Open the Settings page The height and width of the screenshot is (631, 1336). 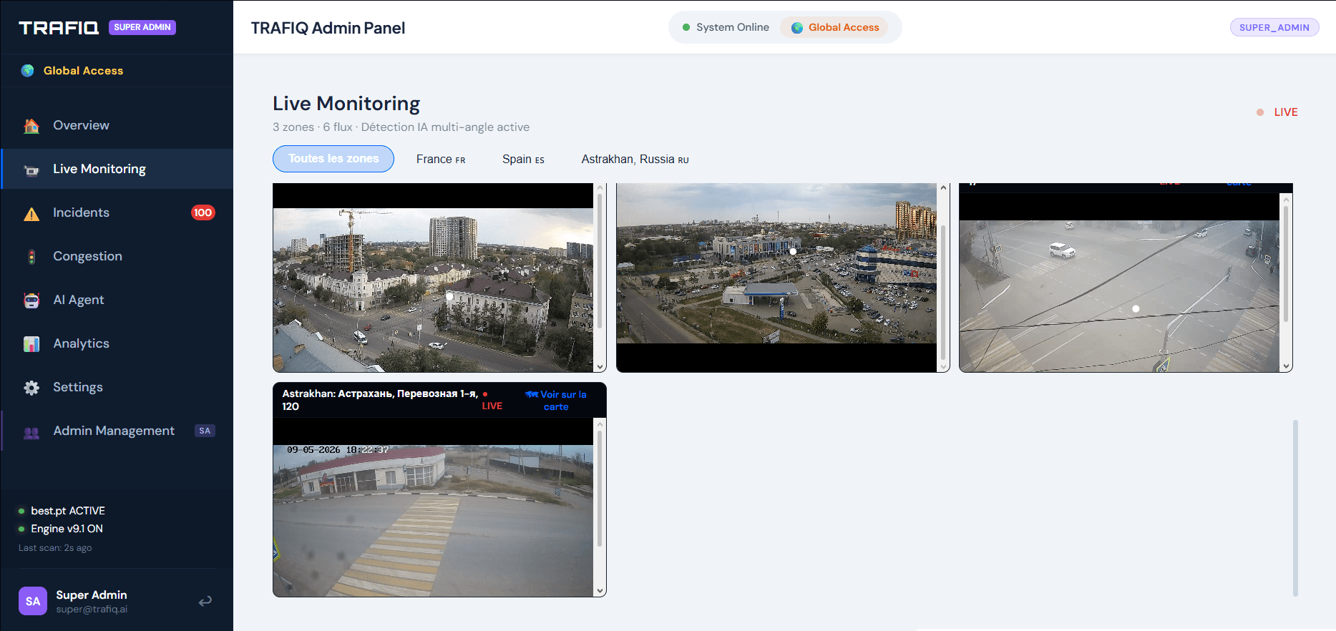tap(117, 387)
